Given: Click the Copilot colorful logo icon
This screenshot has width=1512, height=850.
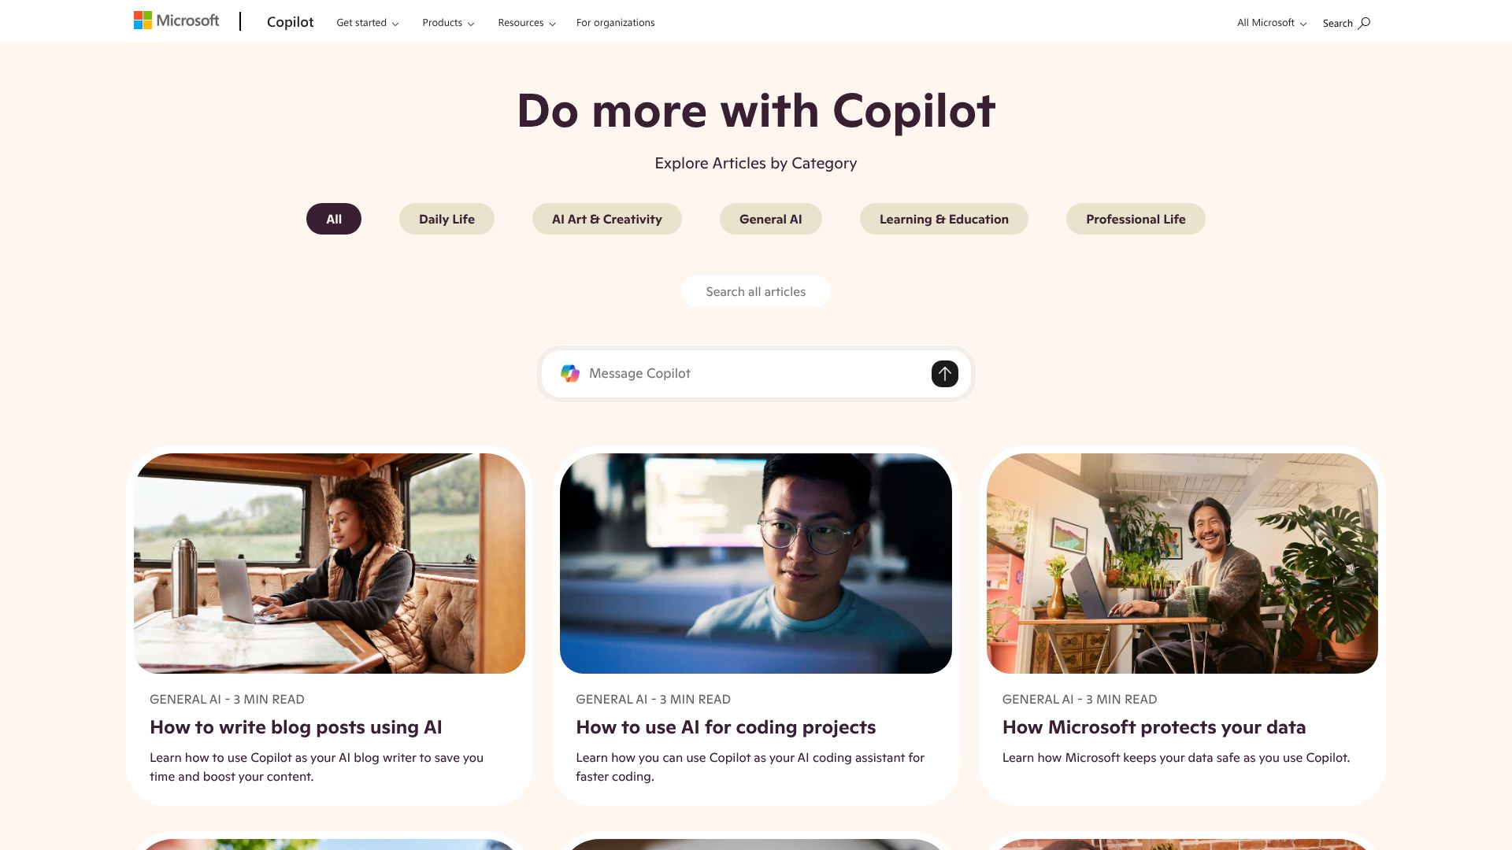Looking at the screenshot, I should 570,374.
